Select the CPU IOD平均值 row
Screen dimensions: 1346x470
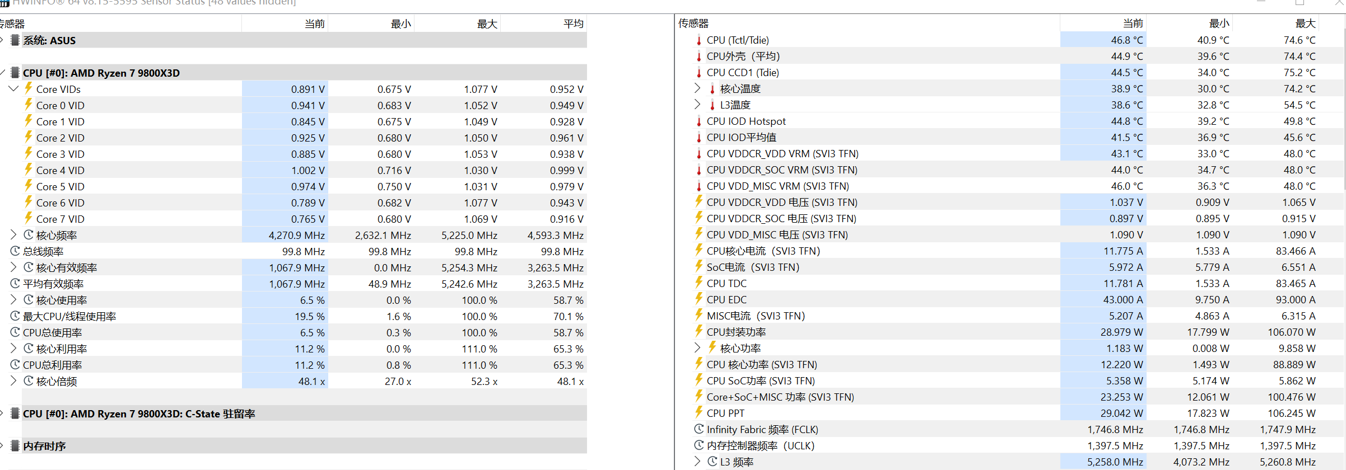point(1009,137)
